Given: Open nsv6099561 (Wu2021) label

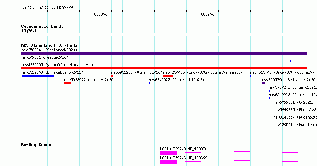Looking at the screenshot, I should tap(293, 102).
